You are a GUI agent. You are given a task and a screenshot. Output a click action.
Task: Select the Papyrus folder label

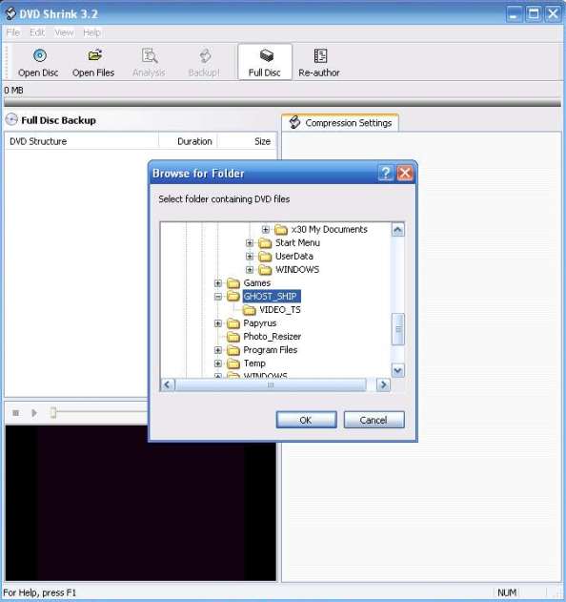(259, 323)
